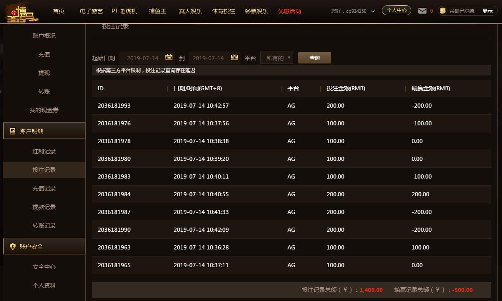Click the 账户安全 shield icon

[12, 246]
